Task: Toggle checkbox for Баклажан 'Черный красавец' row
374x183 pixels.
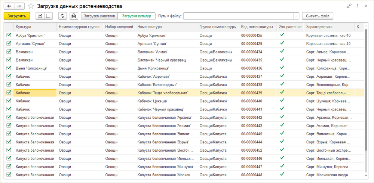Action: click(9, 60)
